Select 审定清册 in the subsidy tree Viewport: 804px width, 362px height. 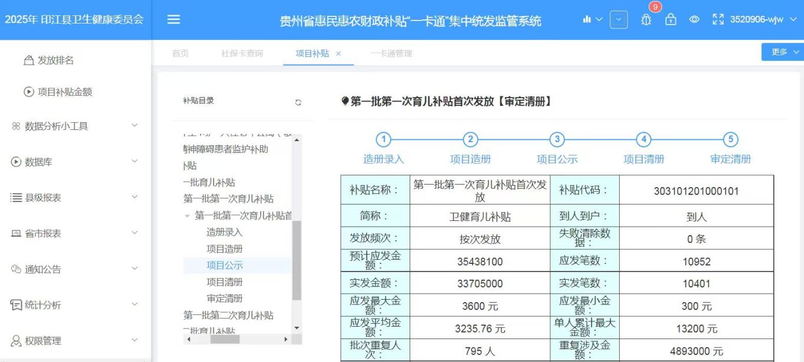click(x=224, y=298)
